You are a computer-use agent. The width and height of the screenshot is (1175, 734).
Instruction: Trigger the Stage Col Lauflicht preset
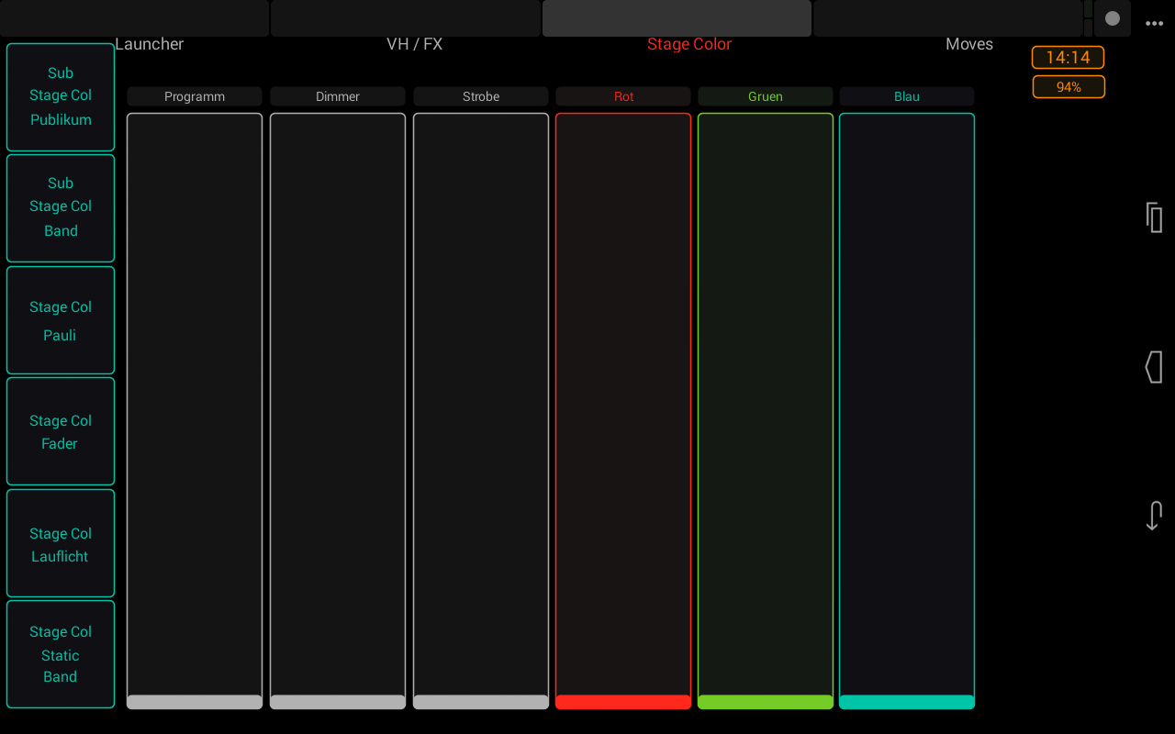pos(60,543)
